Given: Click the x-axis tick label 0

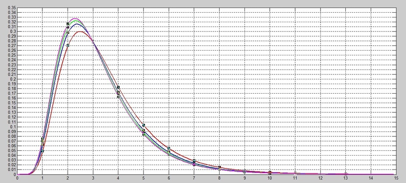Looking at the screenshot, I should pos(17,178).
